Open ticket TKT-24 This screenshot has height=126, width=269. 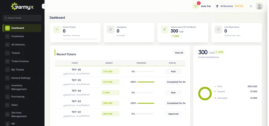point(76,91)
